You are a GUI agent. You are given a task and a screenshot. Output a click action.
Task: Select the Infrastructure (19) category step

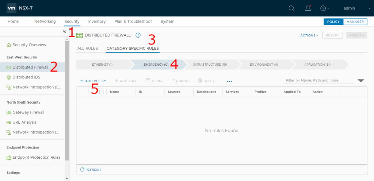coord(210,65)
